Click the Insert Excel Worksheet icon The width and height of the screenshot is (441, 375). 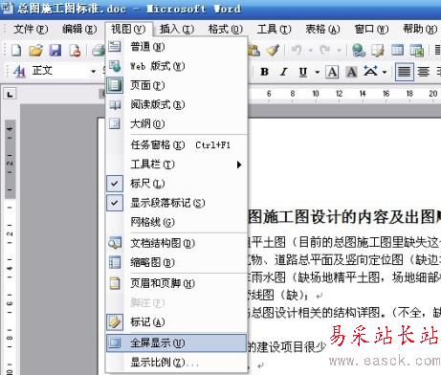pos(417,51)
